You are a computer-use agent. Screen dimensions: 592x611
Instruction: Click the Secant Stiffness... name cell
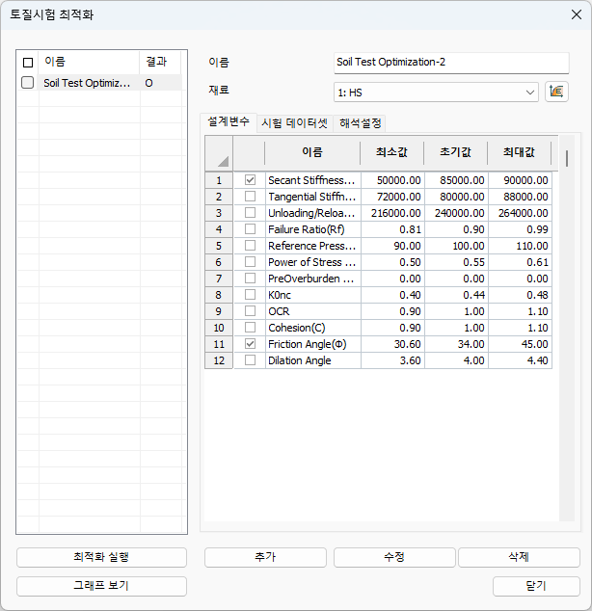(313, 180)
